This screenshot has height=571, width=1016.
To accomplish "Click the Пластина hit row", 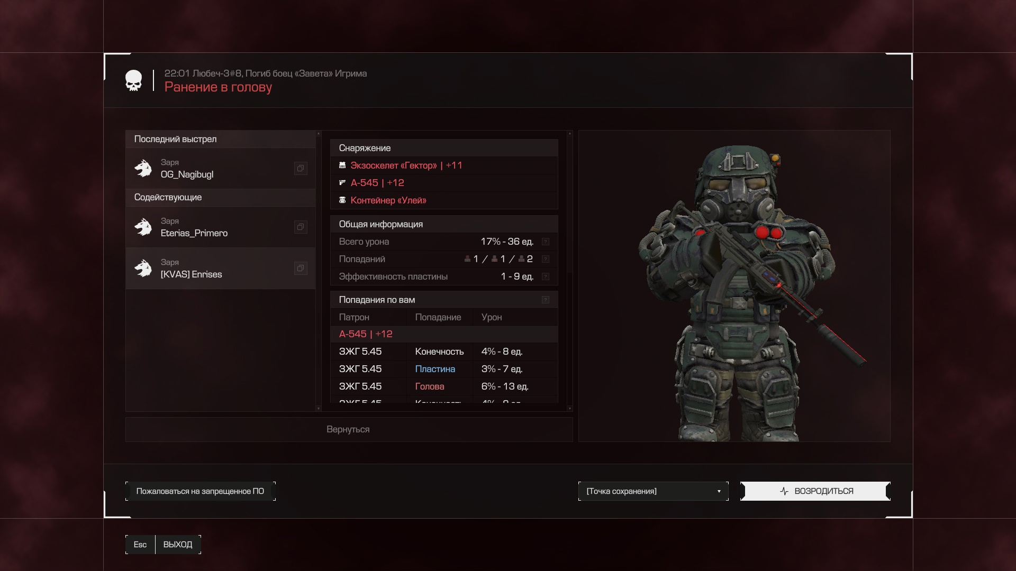I will [444, 369].
